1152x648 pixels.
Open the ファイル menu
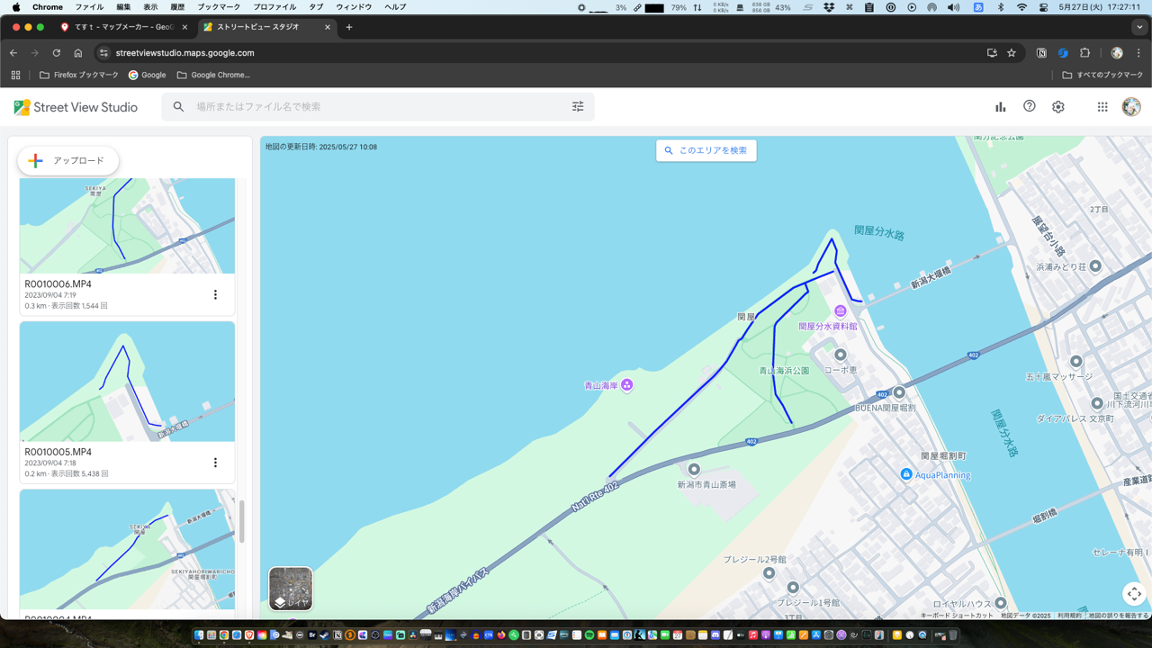[89, 7]
